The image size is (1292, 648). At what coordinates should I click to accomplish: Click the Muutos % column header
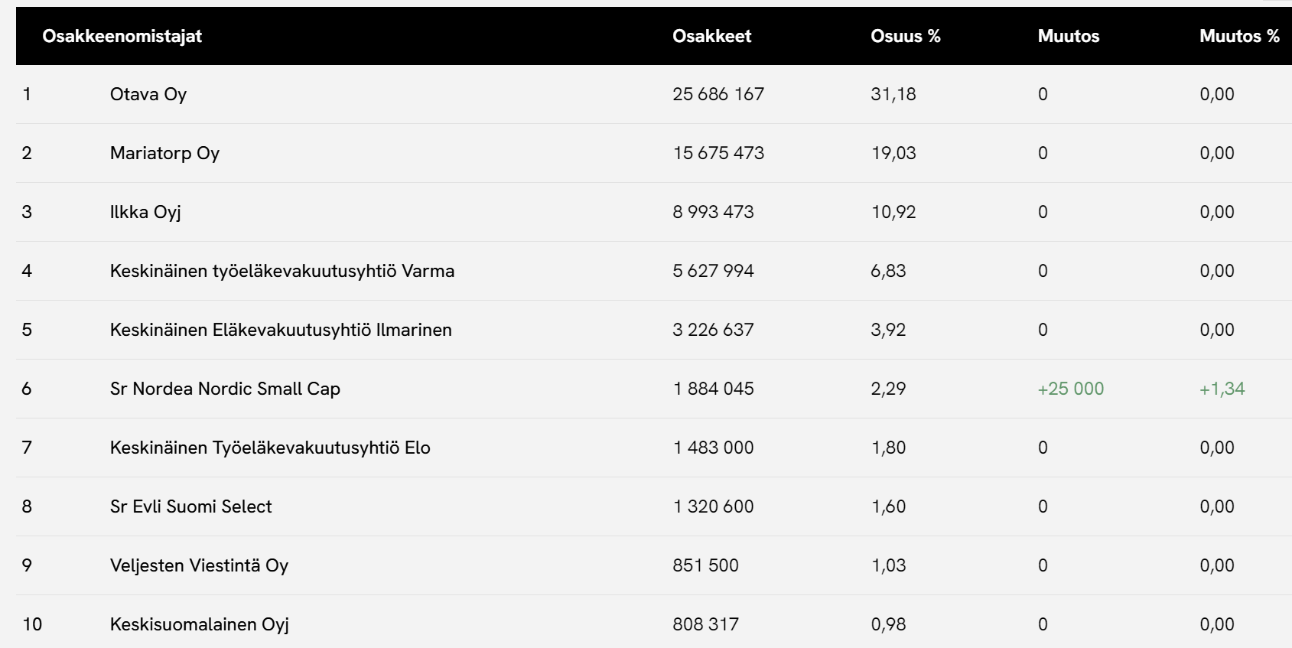(x=1238, y=36)
